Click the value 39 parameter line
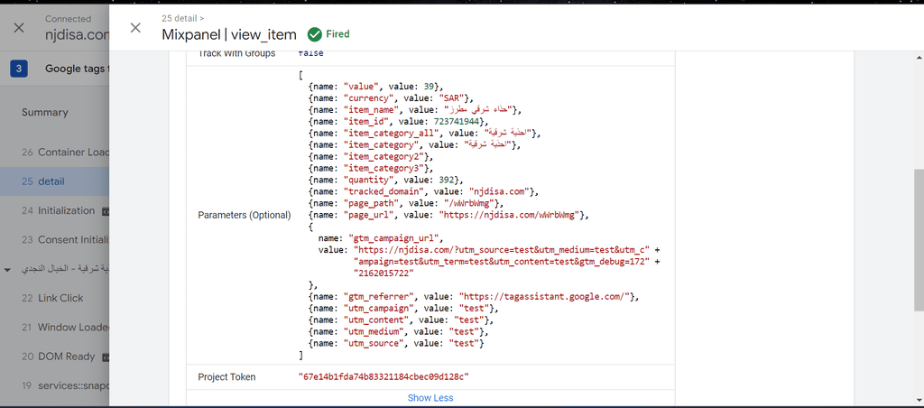Image resolution: width=924 pixels, height=408 pixels. coord(376,87)
